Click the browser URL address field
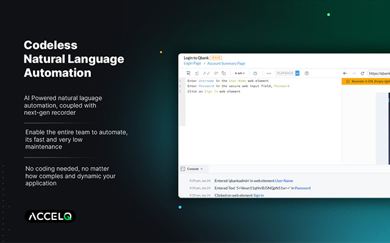 pyautogui.click(x=379, y=73)
